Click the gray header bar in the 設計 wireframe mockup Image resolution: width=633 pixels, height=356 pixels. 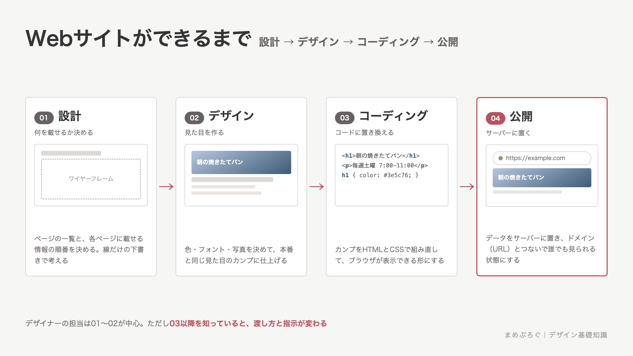(71, 153)
